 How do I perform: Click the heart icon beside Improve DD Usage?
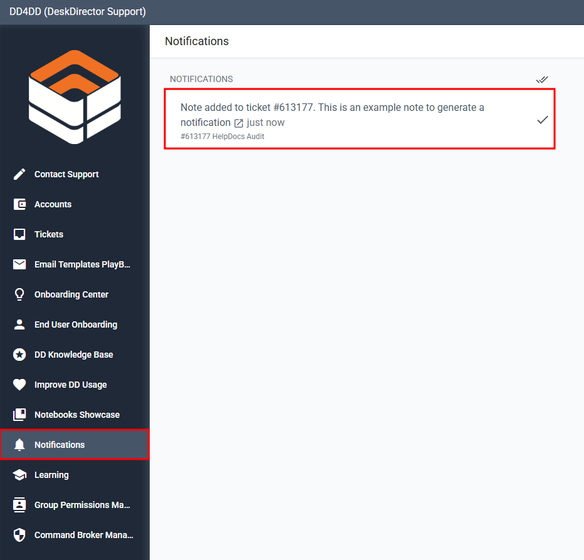point(19,385)
